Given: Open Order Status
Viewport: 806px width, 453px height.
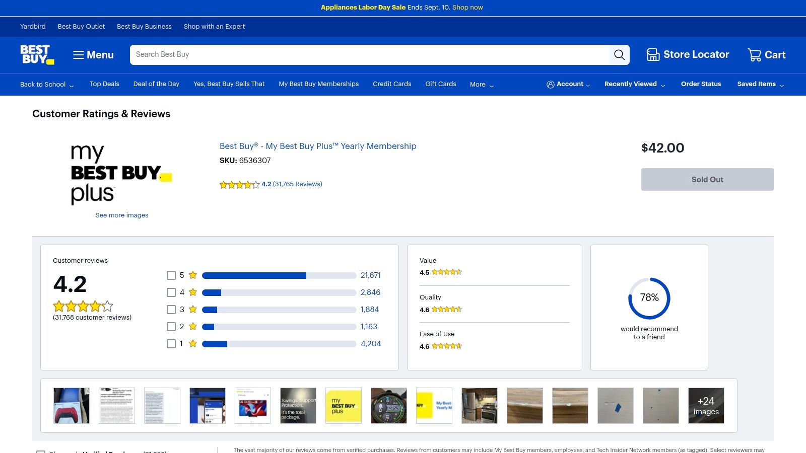Looking at the screenshot, I should point(701,84).
